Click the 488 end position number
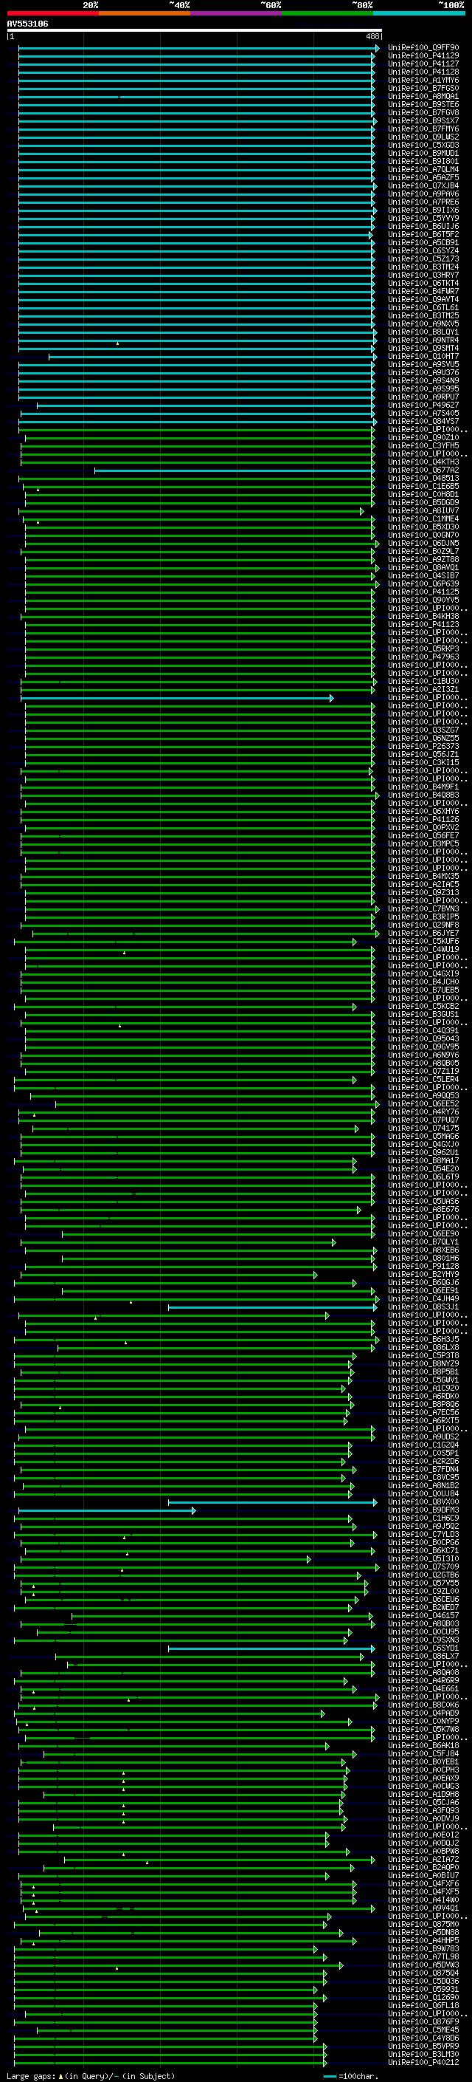The image size is (472, 2082). tap(372, 36)
